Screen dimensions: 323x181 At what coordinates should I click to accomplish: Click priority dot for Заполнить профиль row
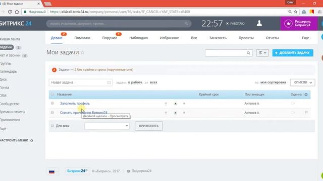click(184, 104)
